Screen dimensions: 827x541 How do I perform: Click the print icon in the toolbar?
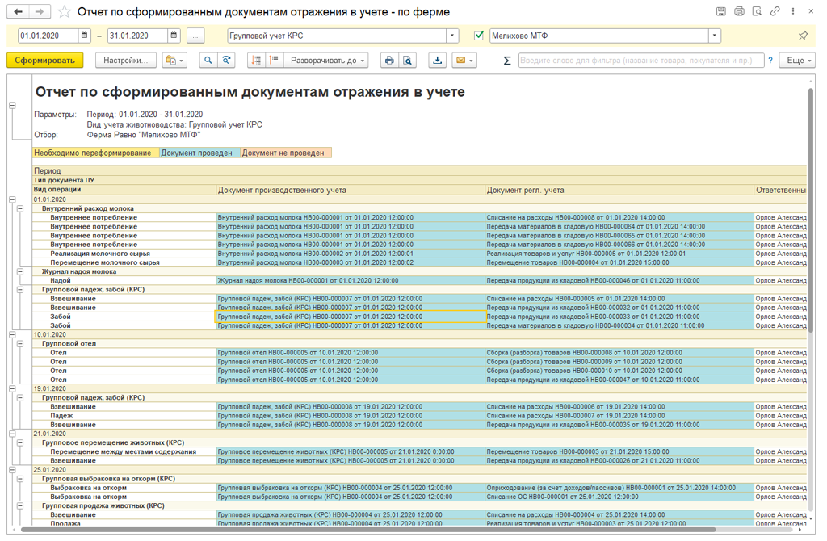[x=389, y=61]
